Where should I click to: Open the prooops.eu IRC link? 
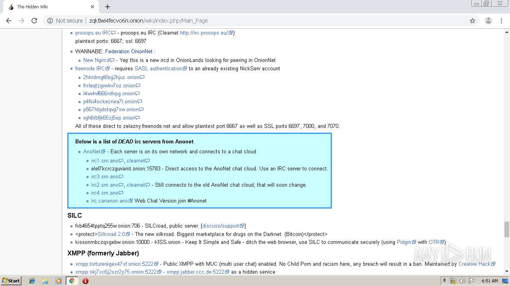coord(95,33)
